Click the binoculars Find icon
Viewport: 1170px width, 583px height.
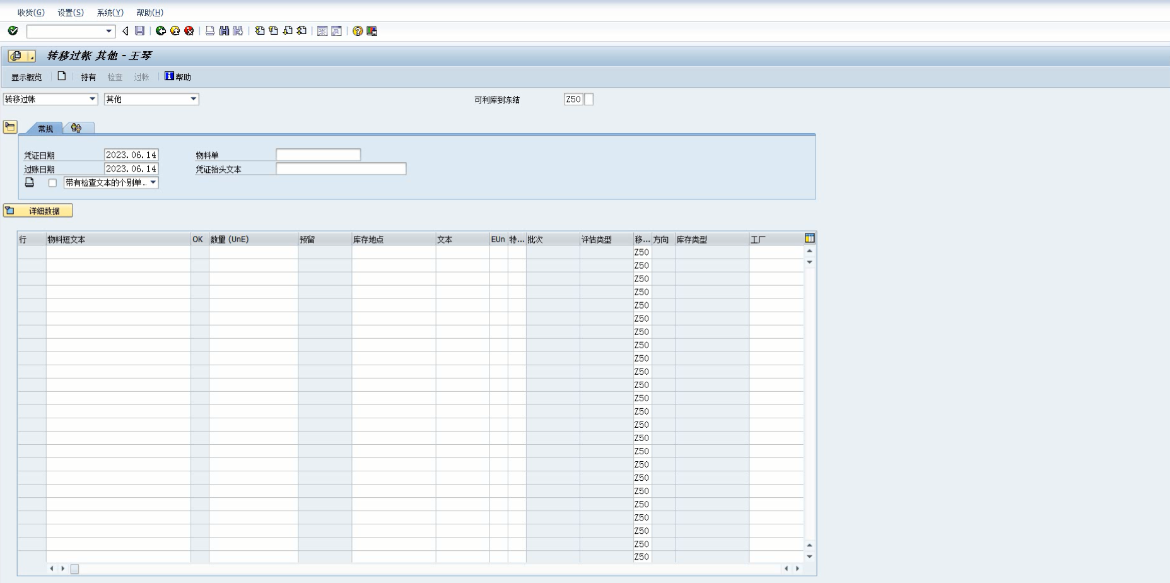click(x=224, y=31)
